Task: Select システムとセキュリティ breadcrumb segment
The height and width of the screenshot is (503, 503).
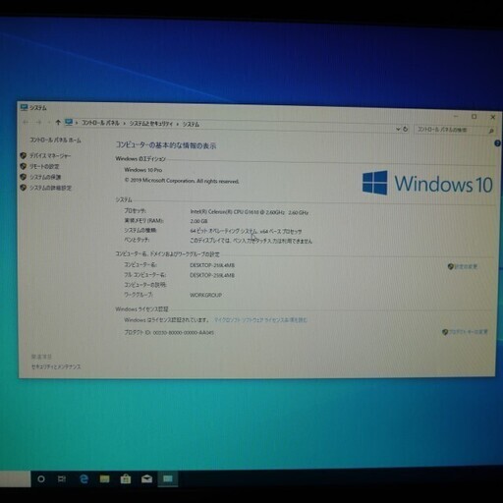Action: [x=151, y=124]
